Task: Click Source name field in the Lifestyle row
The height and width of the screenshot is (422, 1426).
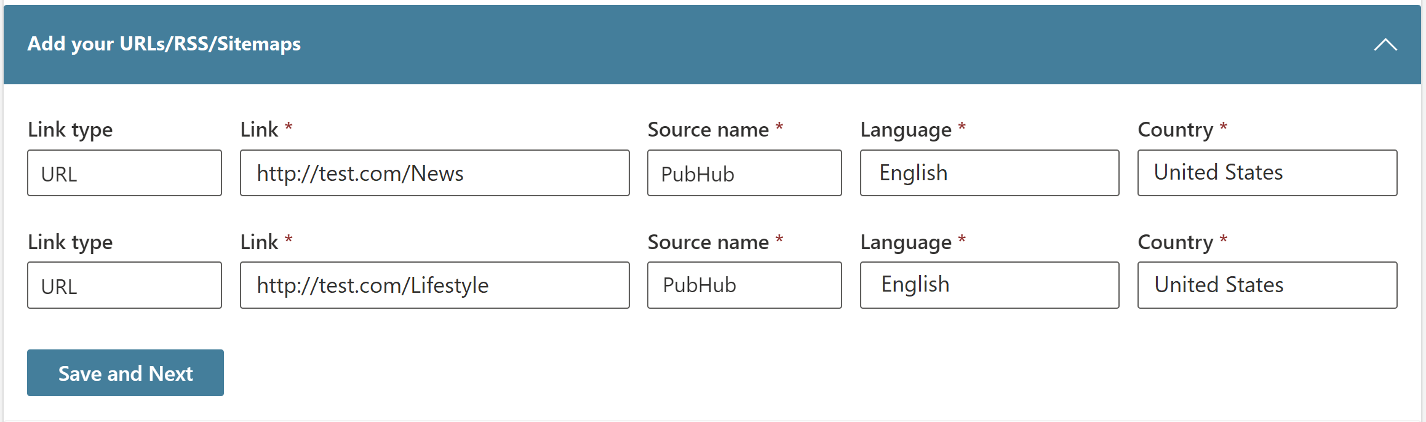Action: coord(744,285)
